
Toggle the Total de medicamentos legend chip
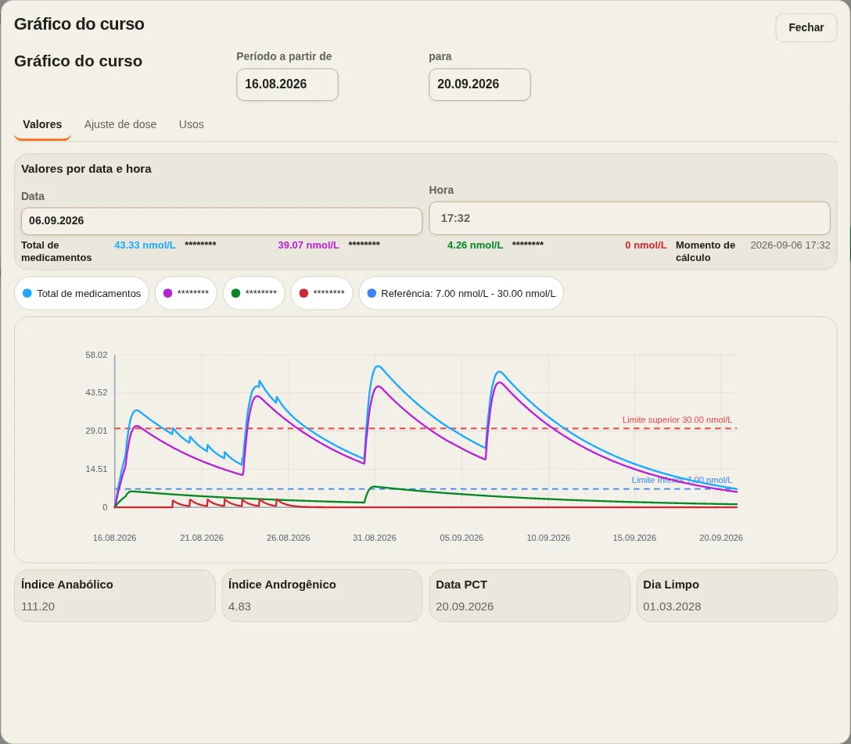[81, 293]
